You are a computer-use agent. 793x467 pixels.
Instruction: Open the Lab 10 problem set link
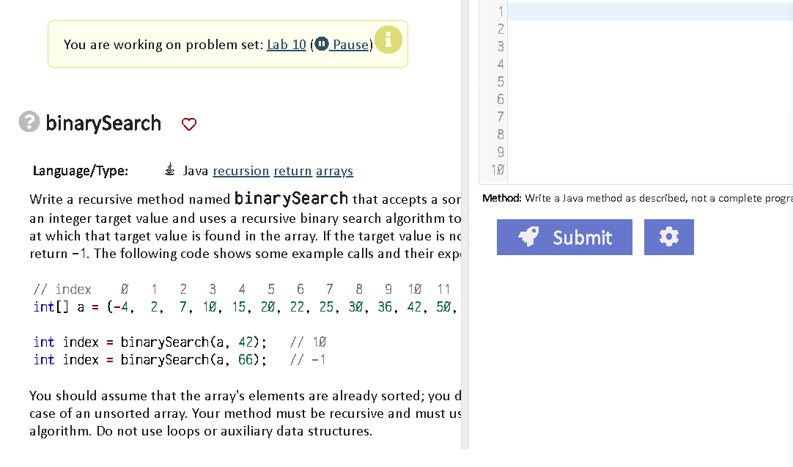(286, 44)
